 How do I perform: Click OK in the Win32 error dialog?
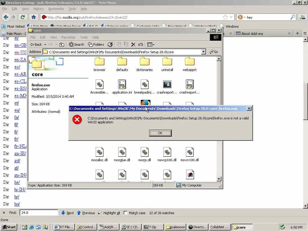(x=160, y=133)
